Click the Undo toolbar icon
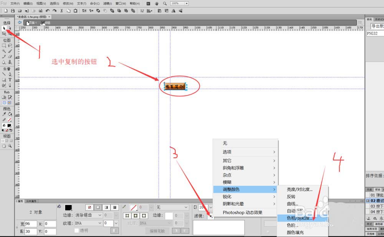This screenshot has width=384, height=237. tap(48, 11)
